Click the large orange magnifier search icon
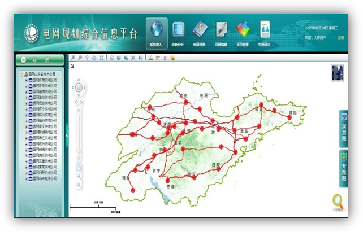 tap(338, 202)
